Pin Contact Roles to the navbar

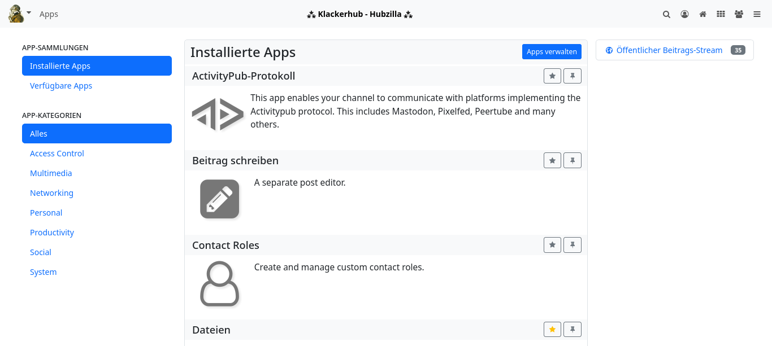[573, 244]
